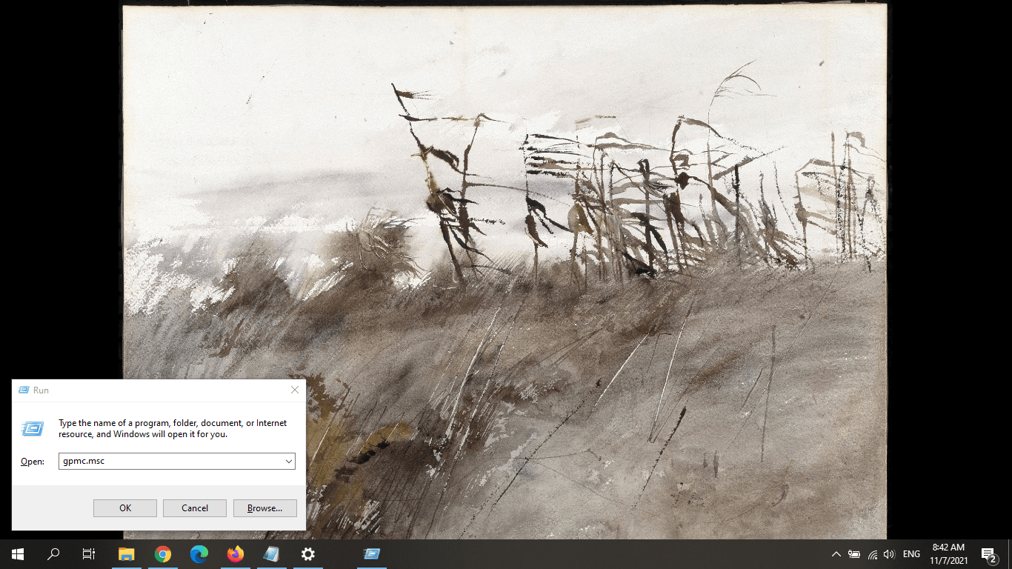Close the Run dialog with X
This screenshot has width=1012, height=569.
click(x=295, y=390)
